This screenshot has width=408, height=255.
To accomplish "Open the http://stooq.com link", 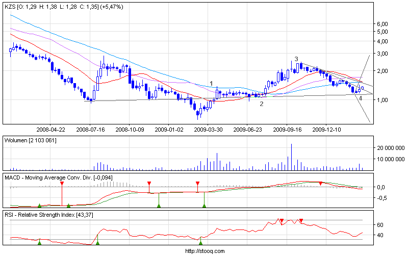I will [x=204, y=251].
